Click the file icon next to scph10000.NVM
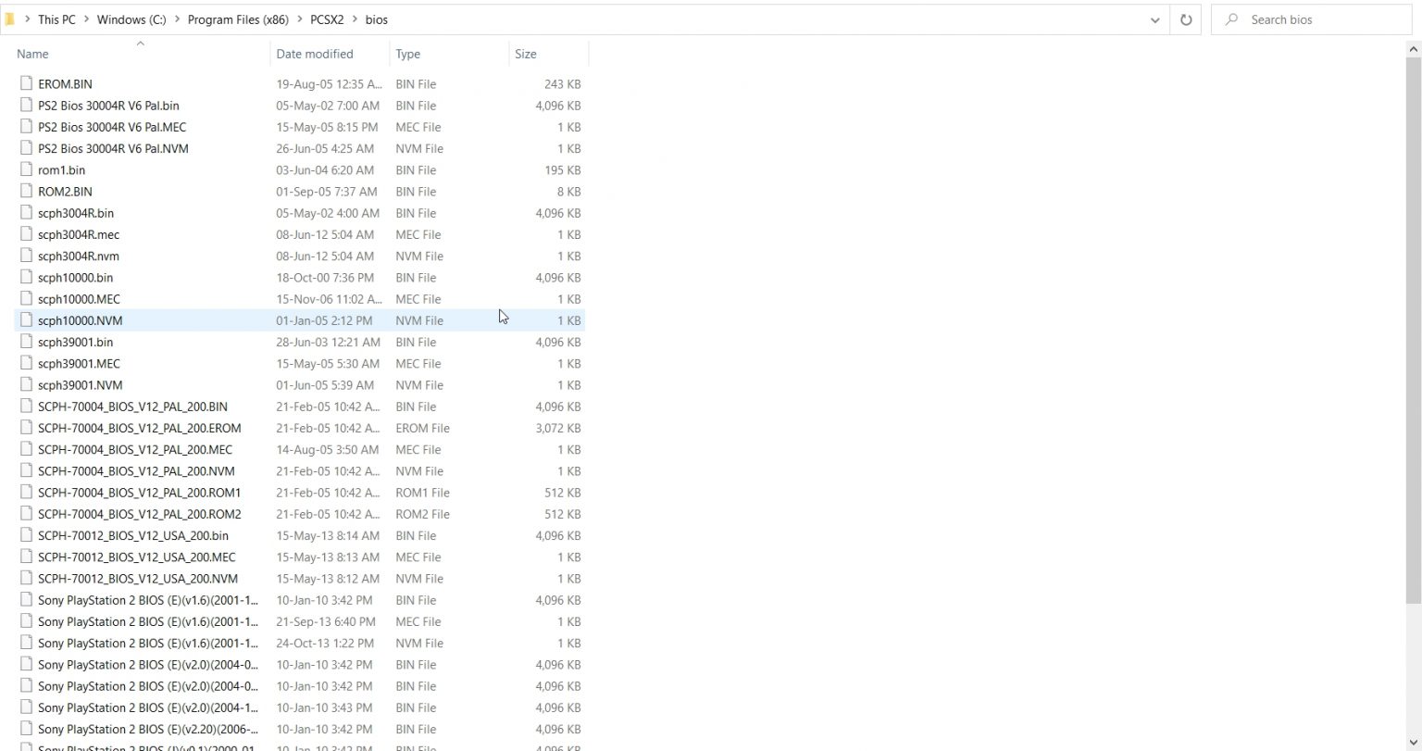1422x751 pixels. [26, 319]
